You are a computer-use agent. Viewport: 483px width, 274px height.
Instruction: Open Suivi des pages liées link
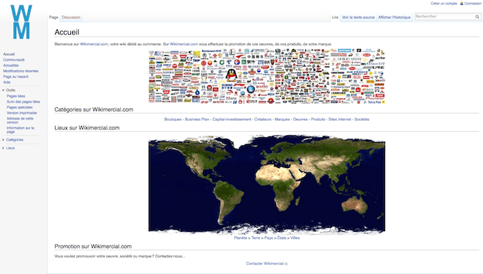pos(23,101)
